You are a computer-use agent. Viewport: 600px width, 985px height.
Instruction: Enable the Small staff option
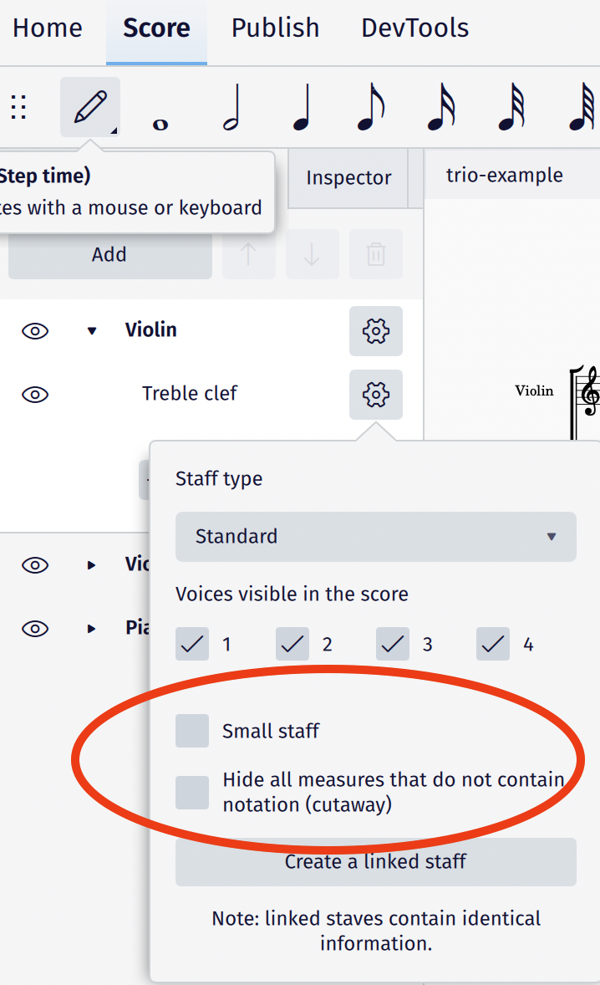[191, 731]
